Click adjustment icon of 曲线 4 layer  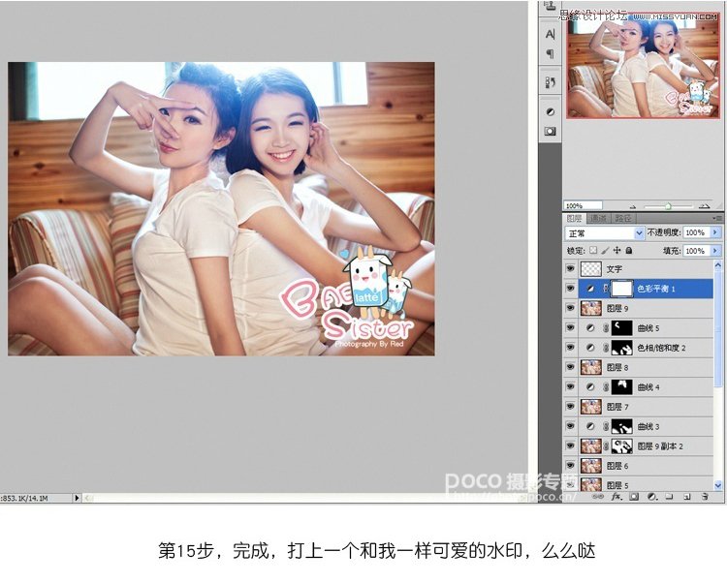pyautogui.click(x=590, y=386)
